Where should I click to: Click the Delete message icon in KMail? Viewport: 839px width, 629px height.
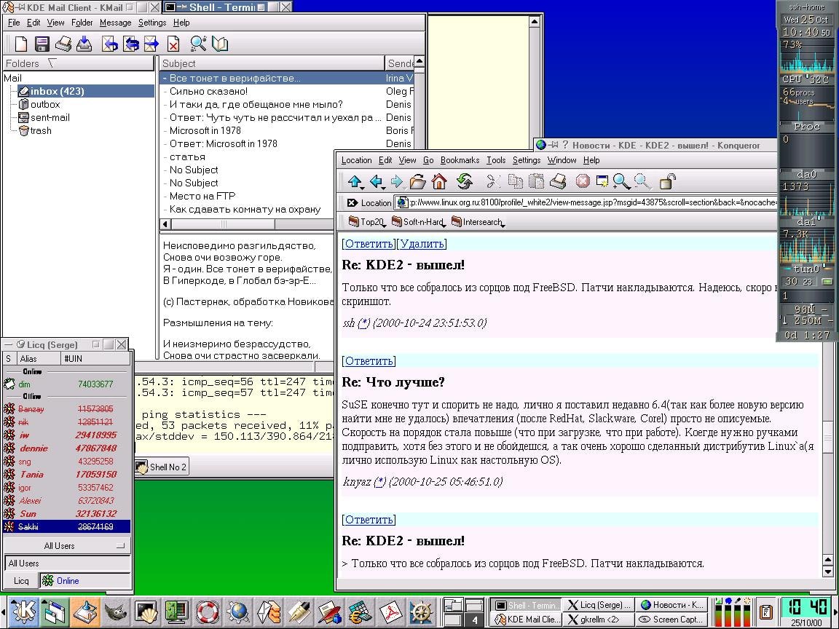tap(173, 44)
